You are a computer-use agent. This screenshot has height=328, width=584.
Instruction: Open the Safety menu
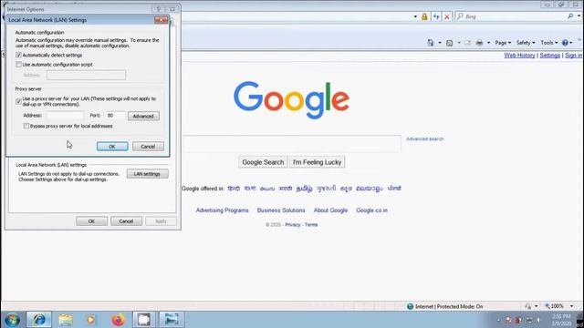[526, 43]
